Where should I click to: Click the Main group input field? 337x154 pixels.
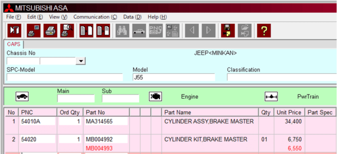click(x=76, y=98)
